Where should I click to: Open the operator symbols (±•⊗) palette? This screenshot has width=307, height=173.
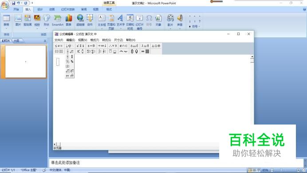pyautogui.click(x=91, y=46)
